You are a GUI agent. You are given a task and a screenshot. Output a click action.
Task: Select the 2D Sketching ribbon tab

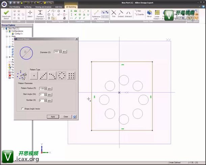tap(71, 7)
